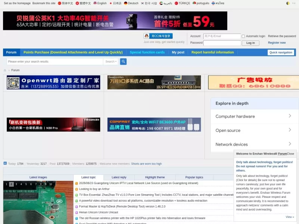Choose Korean language option
This screenshot has width=299, height=224.
pyautogui.click(x=149, y=3)
